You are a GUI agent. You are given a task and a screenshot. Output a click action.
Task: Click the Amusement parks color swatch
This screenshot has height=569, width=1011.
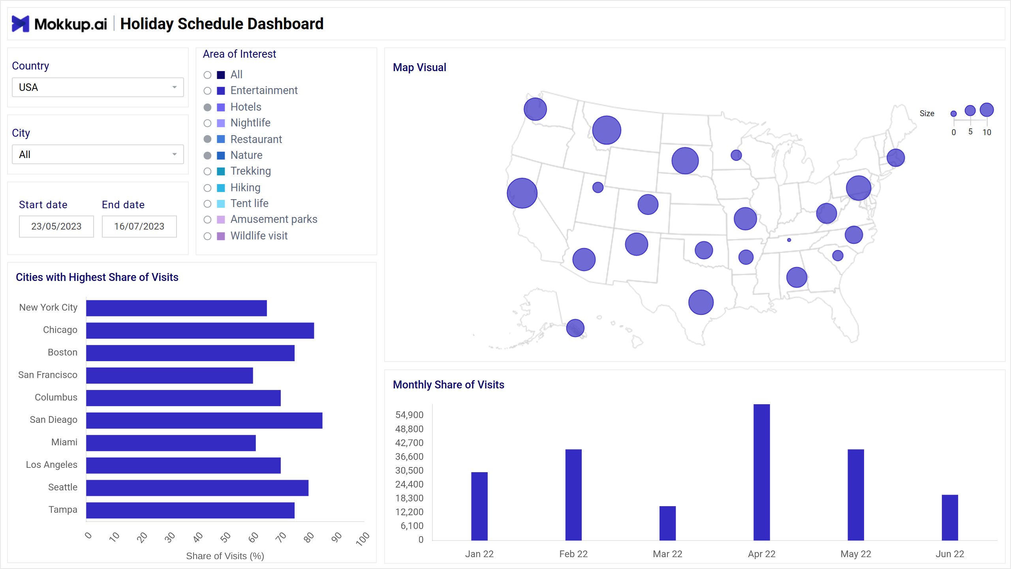coord(221,220)
